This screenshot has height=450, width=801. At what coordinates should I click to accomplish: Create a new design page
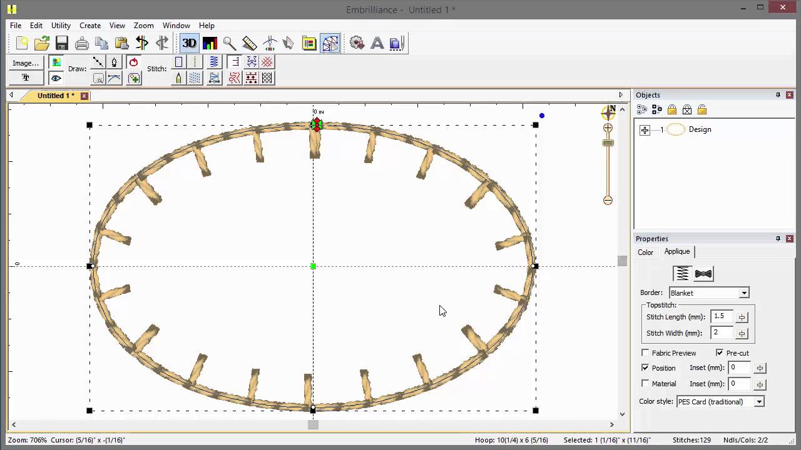(x=22, y=43)
